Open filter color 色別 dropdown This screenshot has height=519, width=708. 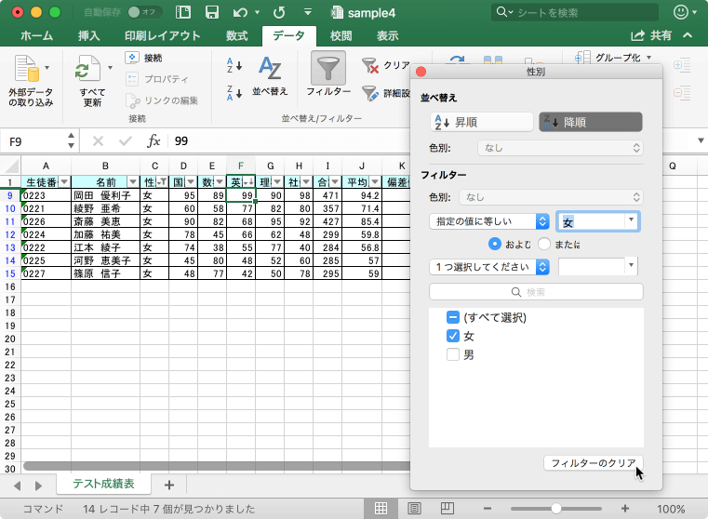(x=551, y=197)
